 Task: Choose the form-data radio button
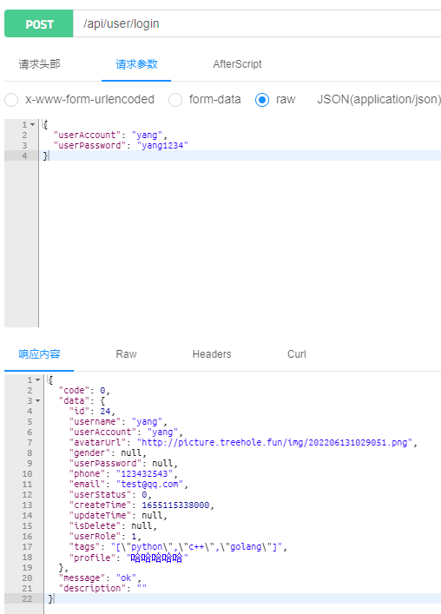click(x=175, y=100)
